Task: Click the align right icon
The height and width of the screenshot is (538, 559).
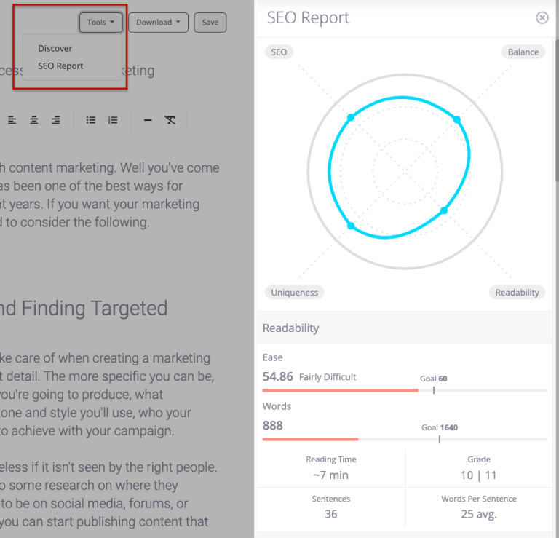Action: [x=56, y=120]
